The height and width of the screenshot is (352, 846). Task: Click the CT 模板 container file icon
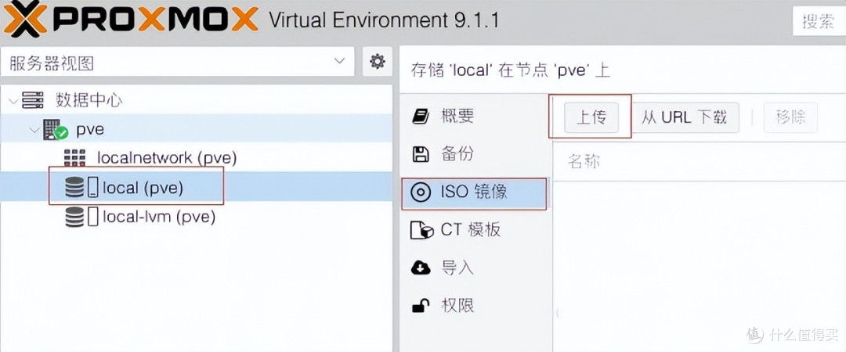(422, 230)
